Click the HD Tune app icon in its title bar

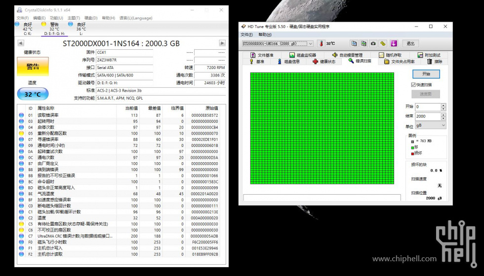pyautogui.click(x=243, y=27)
